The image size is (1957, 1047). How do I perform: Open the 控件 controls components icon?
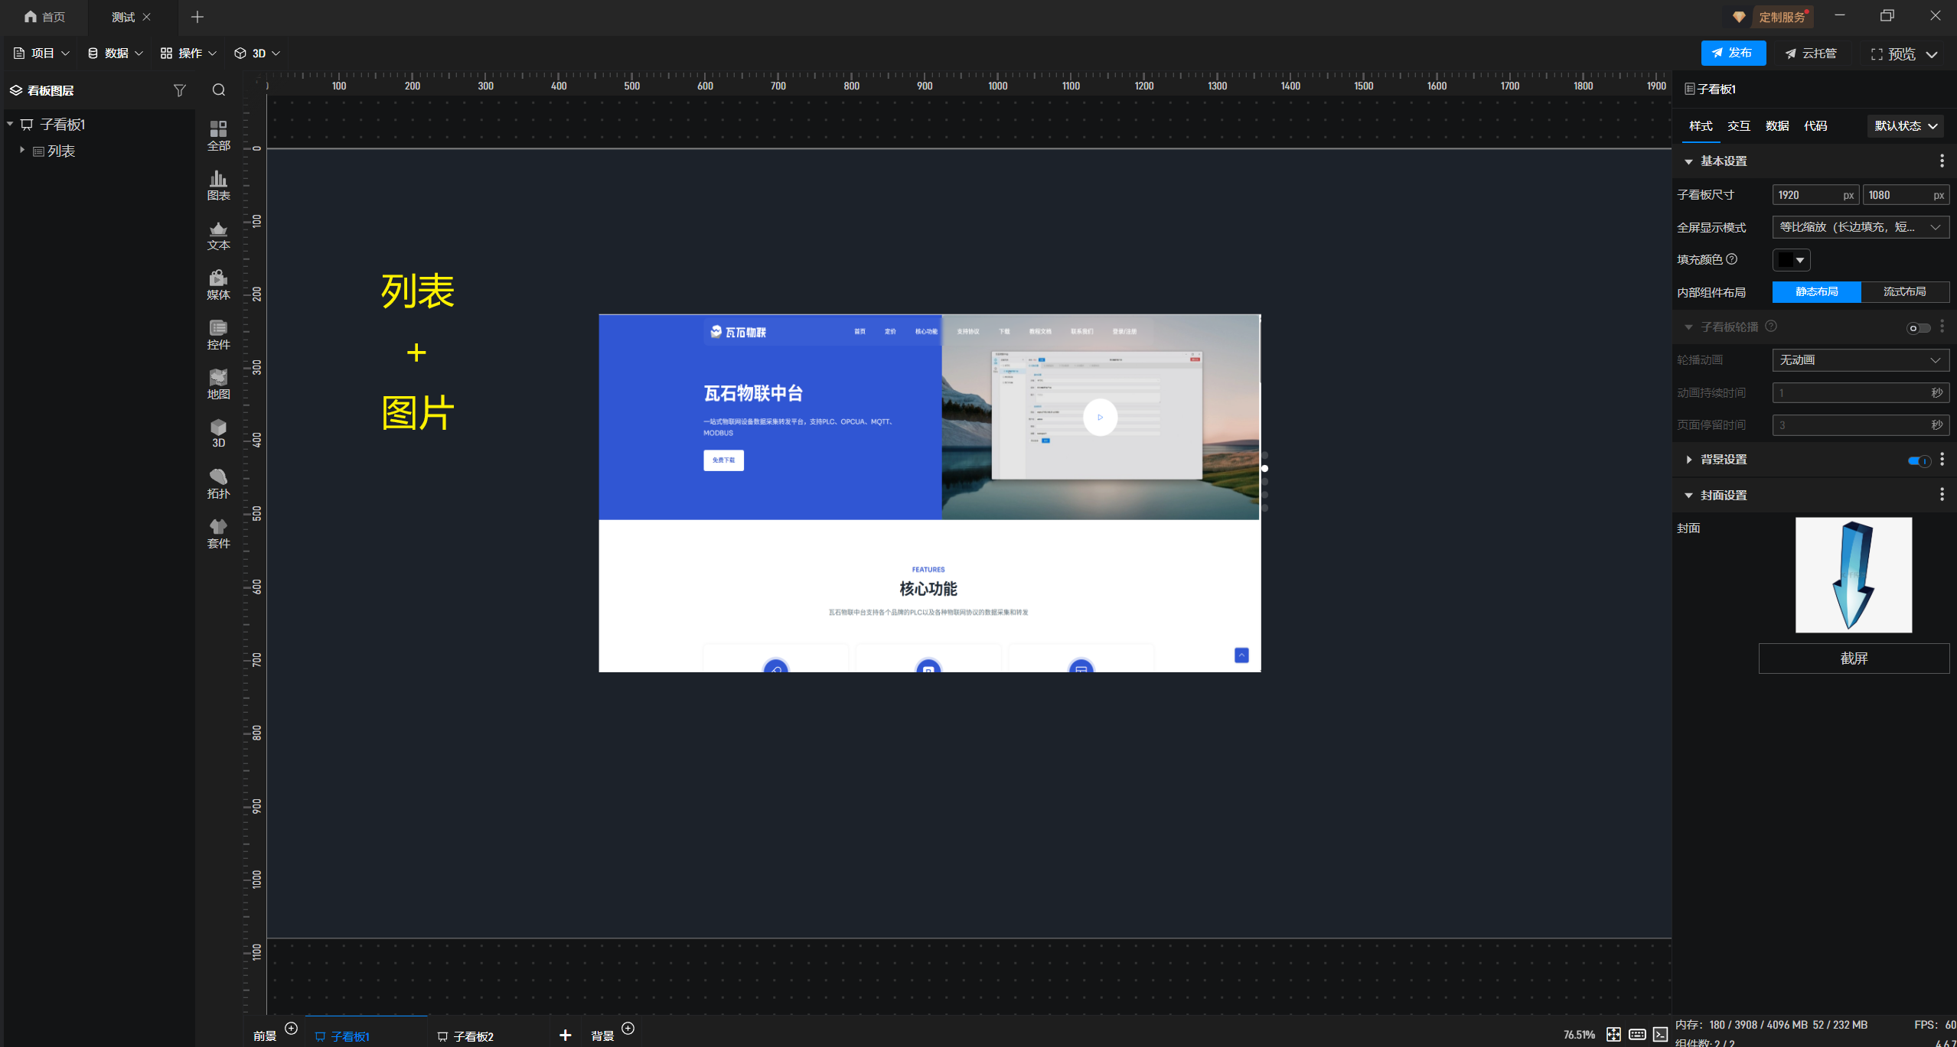click(218, 334)
